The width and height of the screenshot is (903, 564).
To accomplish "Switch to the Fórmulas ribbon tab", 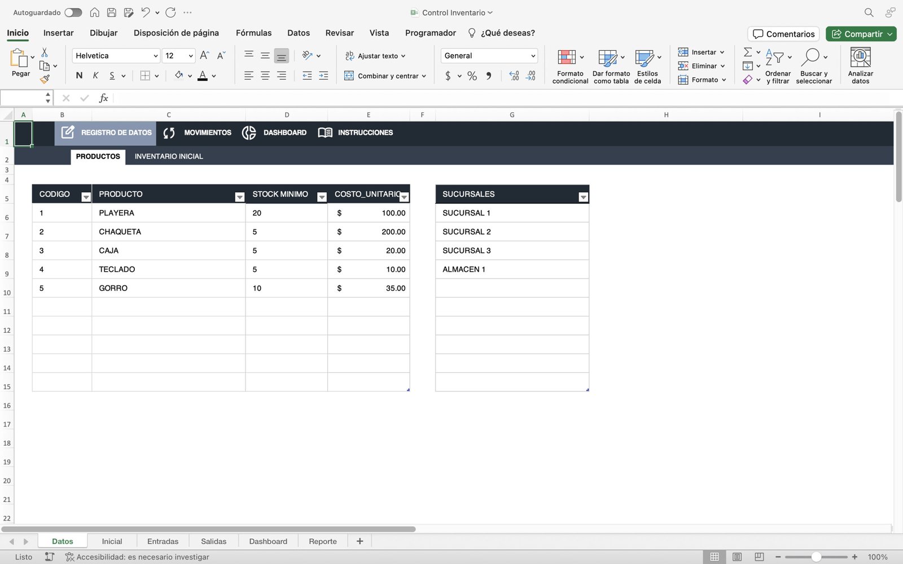I will (253, 33).
